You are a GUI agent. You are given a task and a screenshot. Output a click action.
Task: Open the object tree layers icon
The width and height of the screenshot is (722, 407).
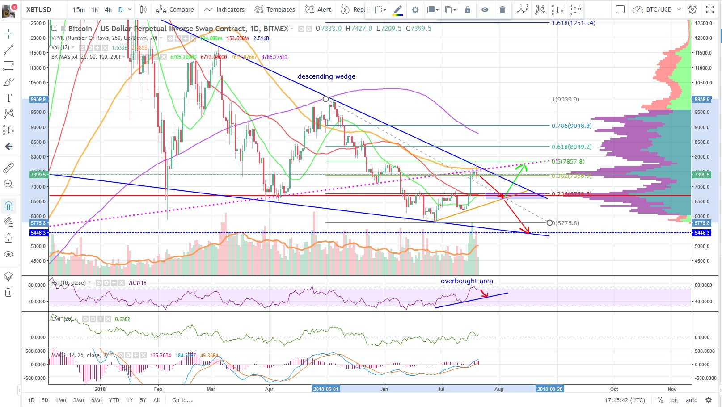[x=8, y=276]
